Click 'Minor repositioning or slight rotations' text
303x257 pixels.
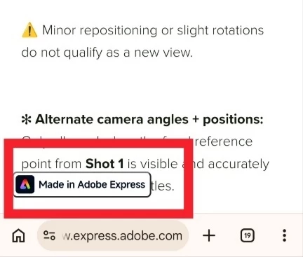click(x=153, y=30)
